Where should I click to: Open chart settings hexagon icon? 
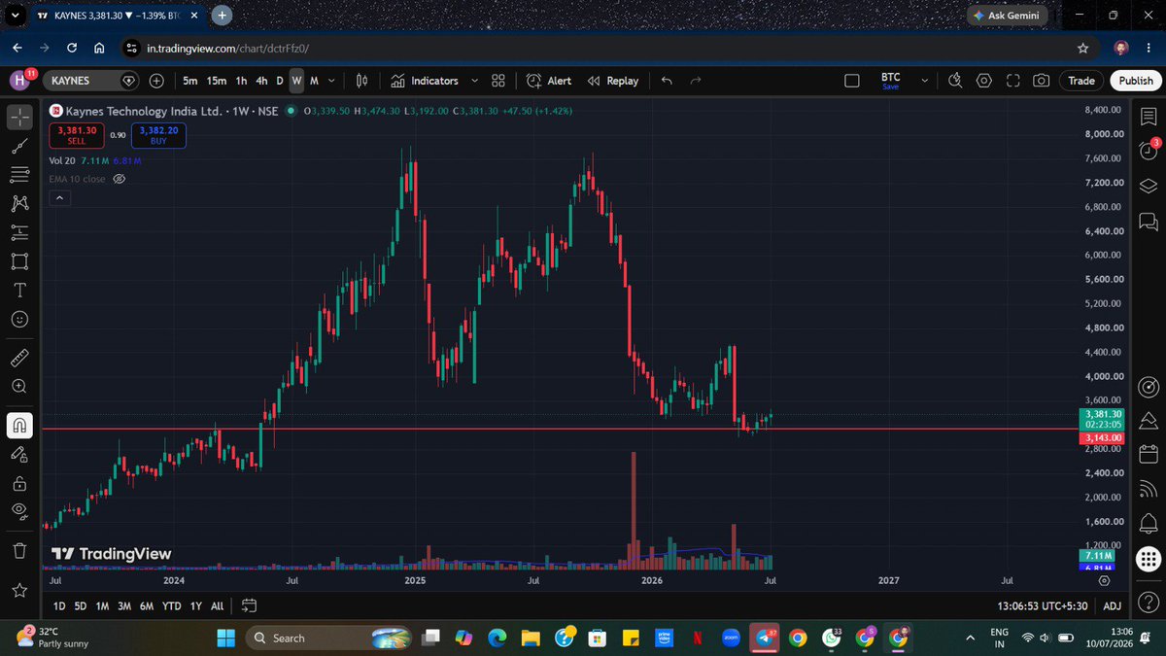(x=984, y=81)
